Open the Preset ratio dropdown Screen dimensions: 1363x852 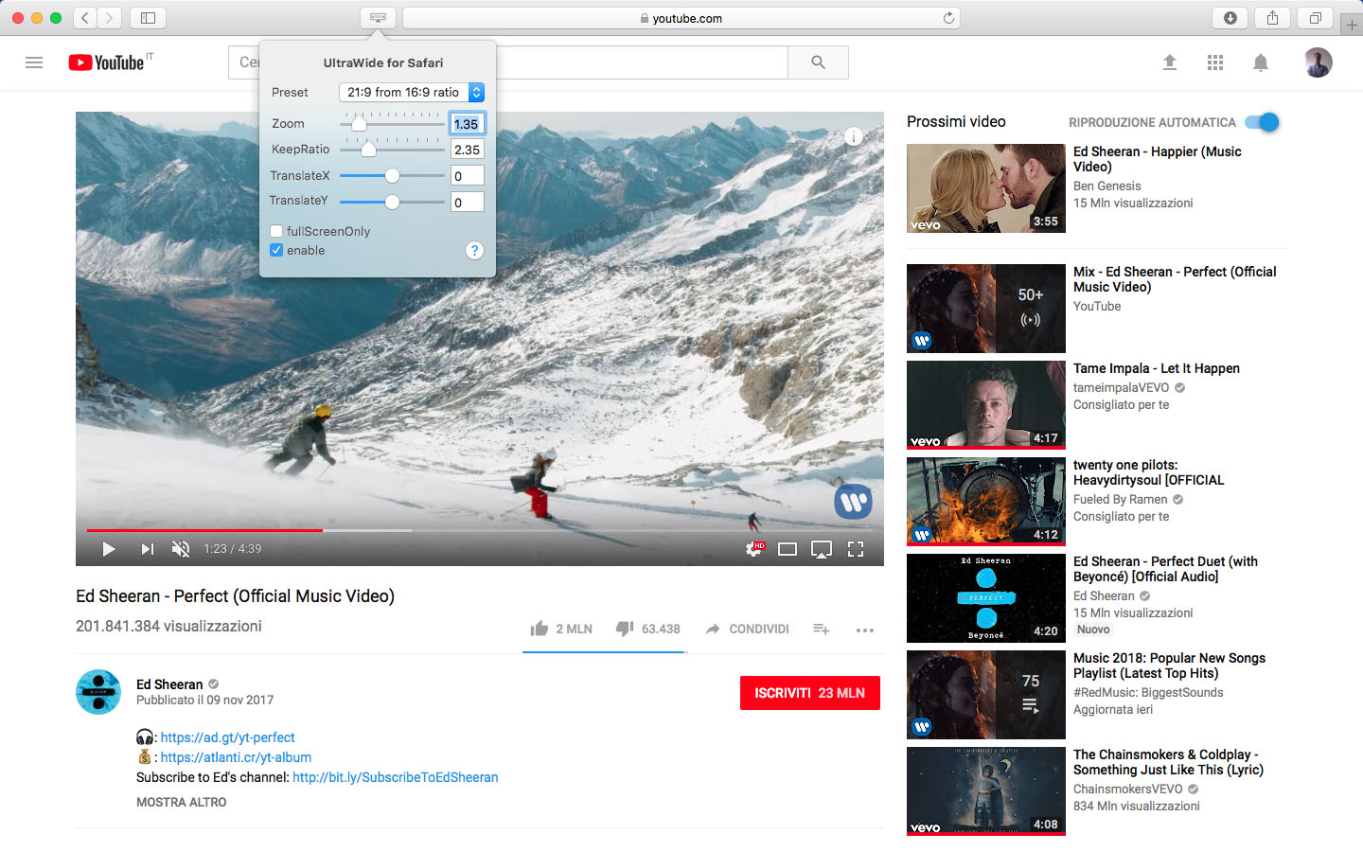(412, 92)
